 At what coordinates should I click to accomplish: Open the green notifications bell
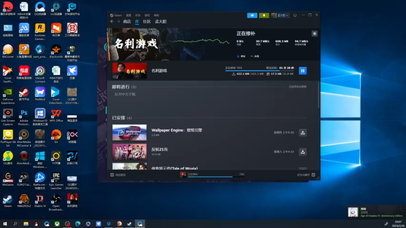click(x=264, y=16)
